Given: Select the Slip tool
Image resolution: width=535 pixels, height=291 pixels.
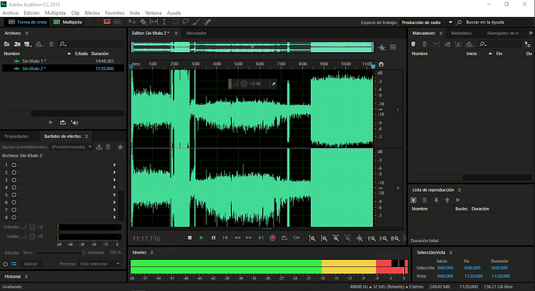Looking at the screenshot, I should click(154, 22).
